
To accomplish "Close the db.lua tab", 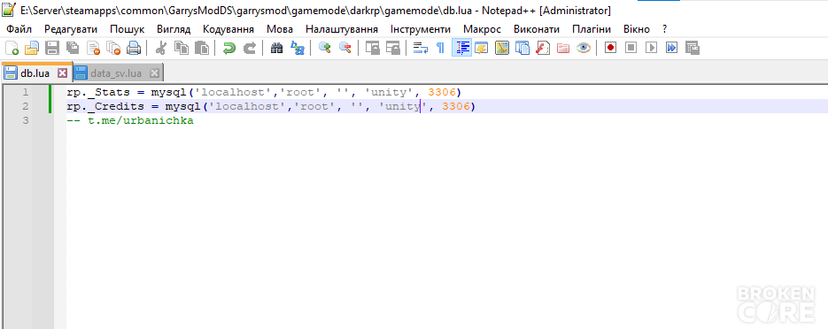I will (x=62, y=73).
